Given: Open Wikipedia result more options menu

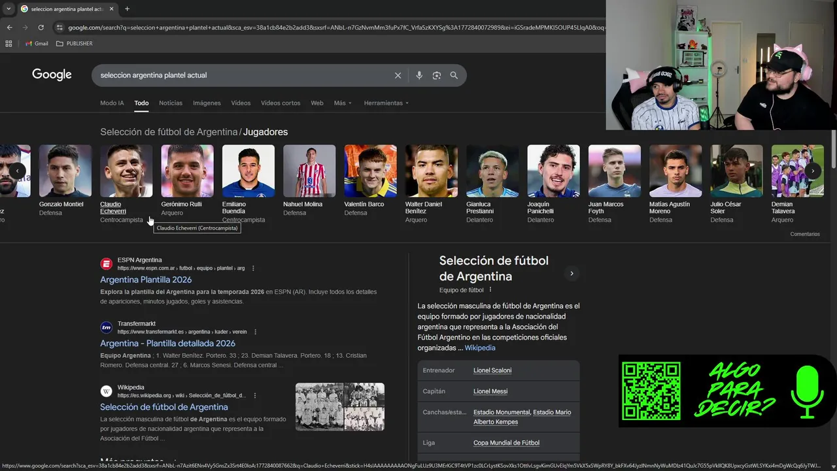Looking at the screenshot, I should (254, 396).
